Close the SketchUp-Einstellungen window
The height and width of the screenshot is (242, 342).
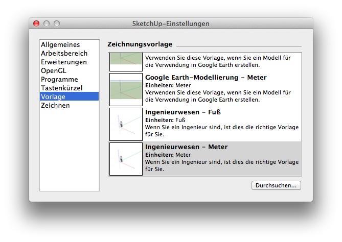[x=36, y=23]
